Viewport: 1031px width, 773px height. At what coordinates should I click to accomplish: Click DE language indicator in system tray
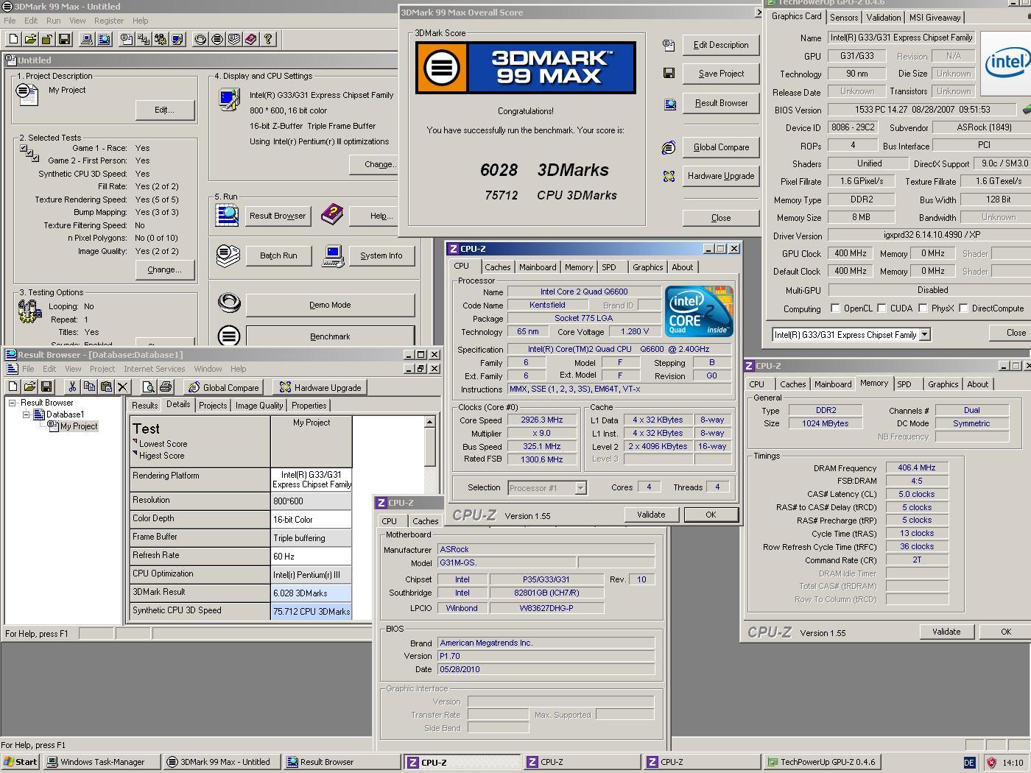969,763
